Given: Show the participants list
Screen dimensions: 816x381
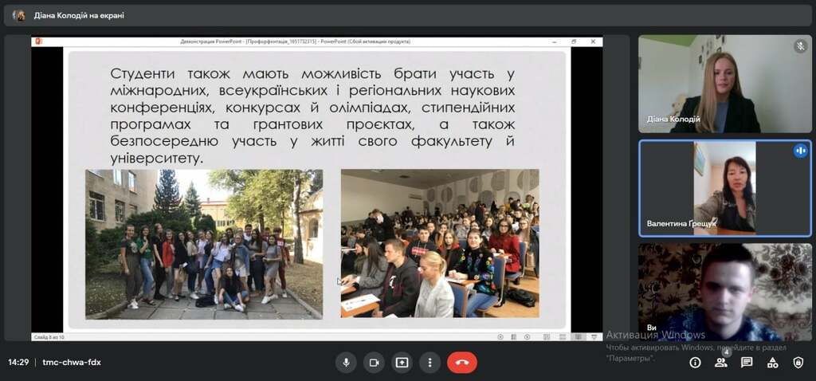Looking at the screenshot, I should (720, 362).
